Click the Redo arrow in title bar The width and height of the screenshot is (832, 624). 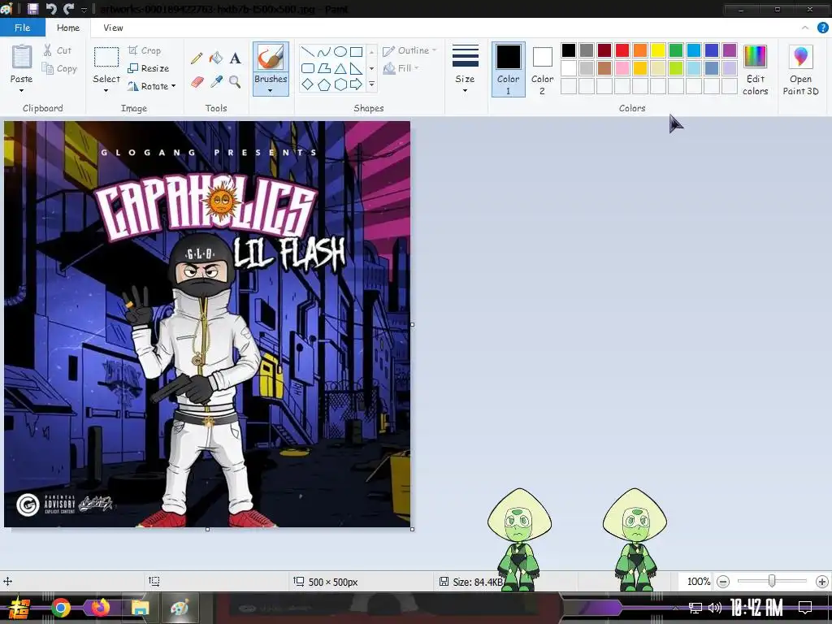tap(68, 8)
